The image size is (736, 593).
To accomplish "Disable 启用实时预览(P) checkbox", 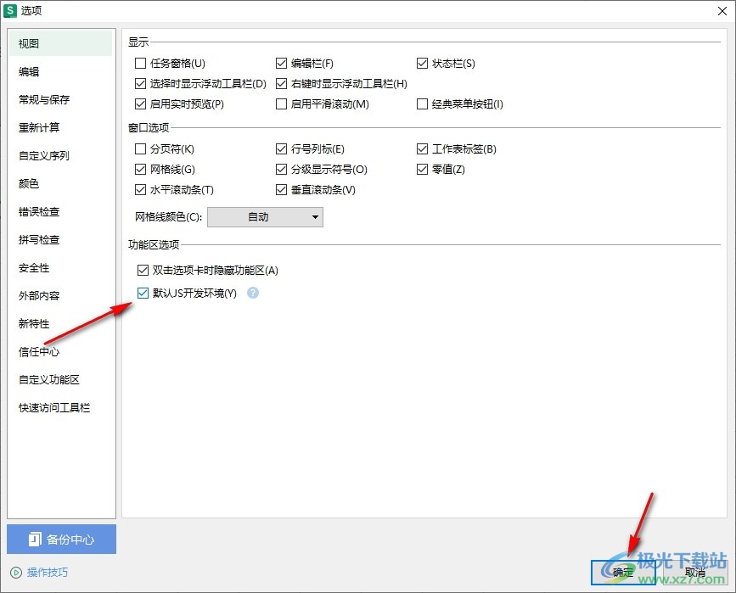I will pyautogui.click(x=140, y=103).
